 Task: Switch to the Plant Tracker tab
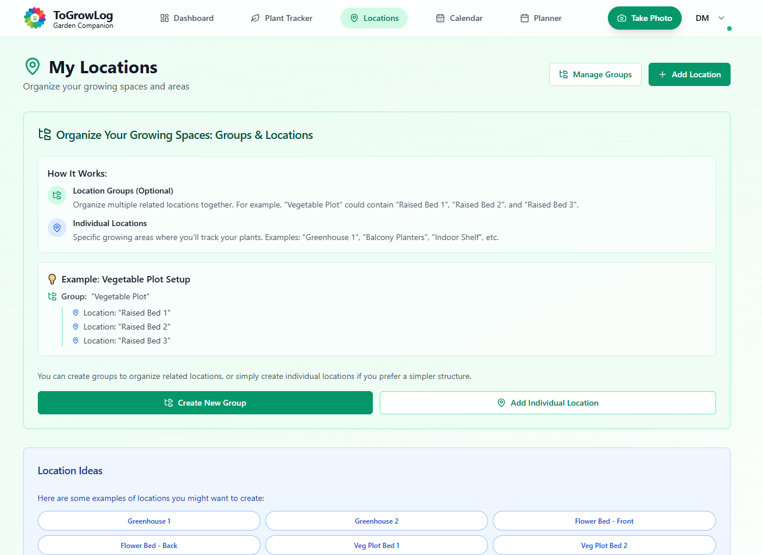(282, 18)
